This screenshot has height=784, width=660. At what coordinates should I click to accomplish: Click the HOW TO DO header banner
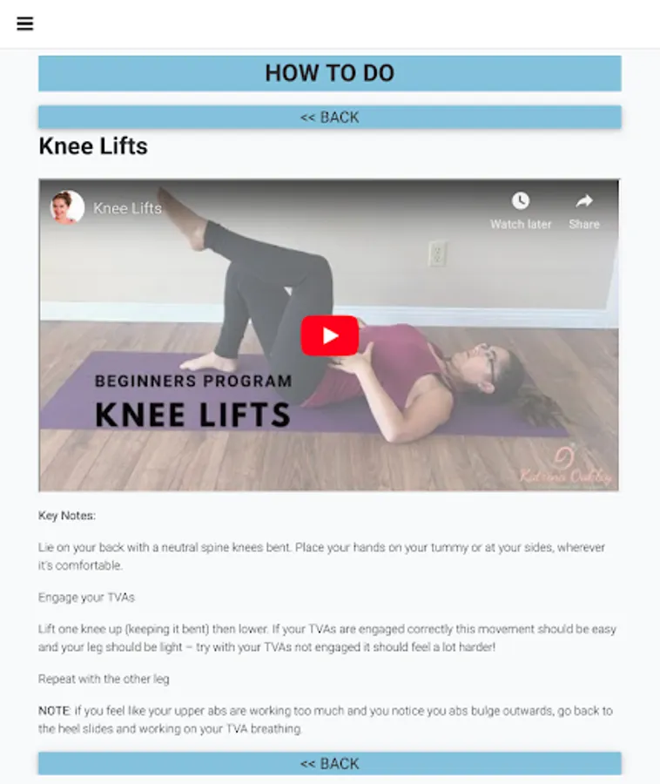330,73
